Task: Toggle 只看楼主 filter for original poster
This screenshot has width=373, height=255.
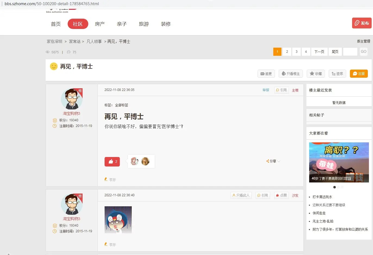Action: click(x=290, y=74)
